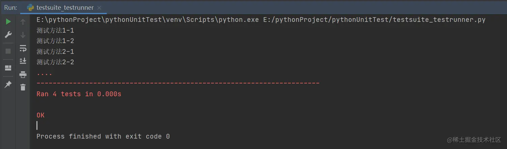The image size is (507, 149).
Task: Click the output line 测试方法1-1
Action: tap(55, 31)
